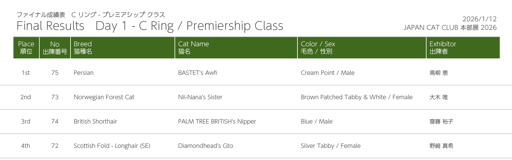Click the Diamondhead's Gto cat name

click(x=206, y=146)
